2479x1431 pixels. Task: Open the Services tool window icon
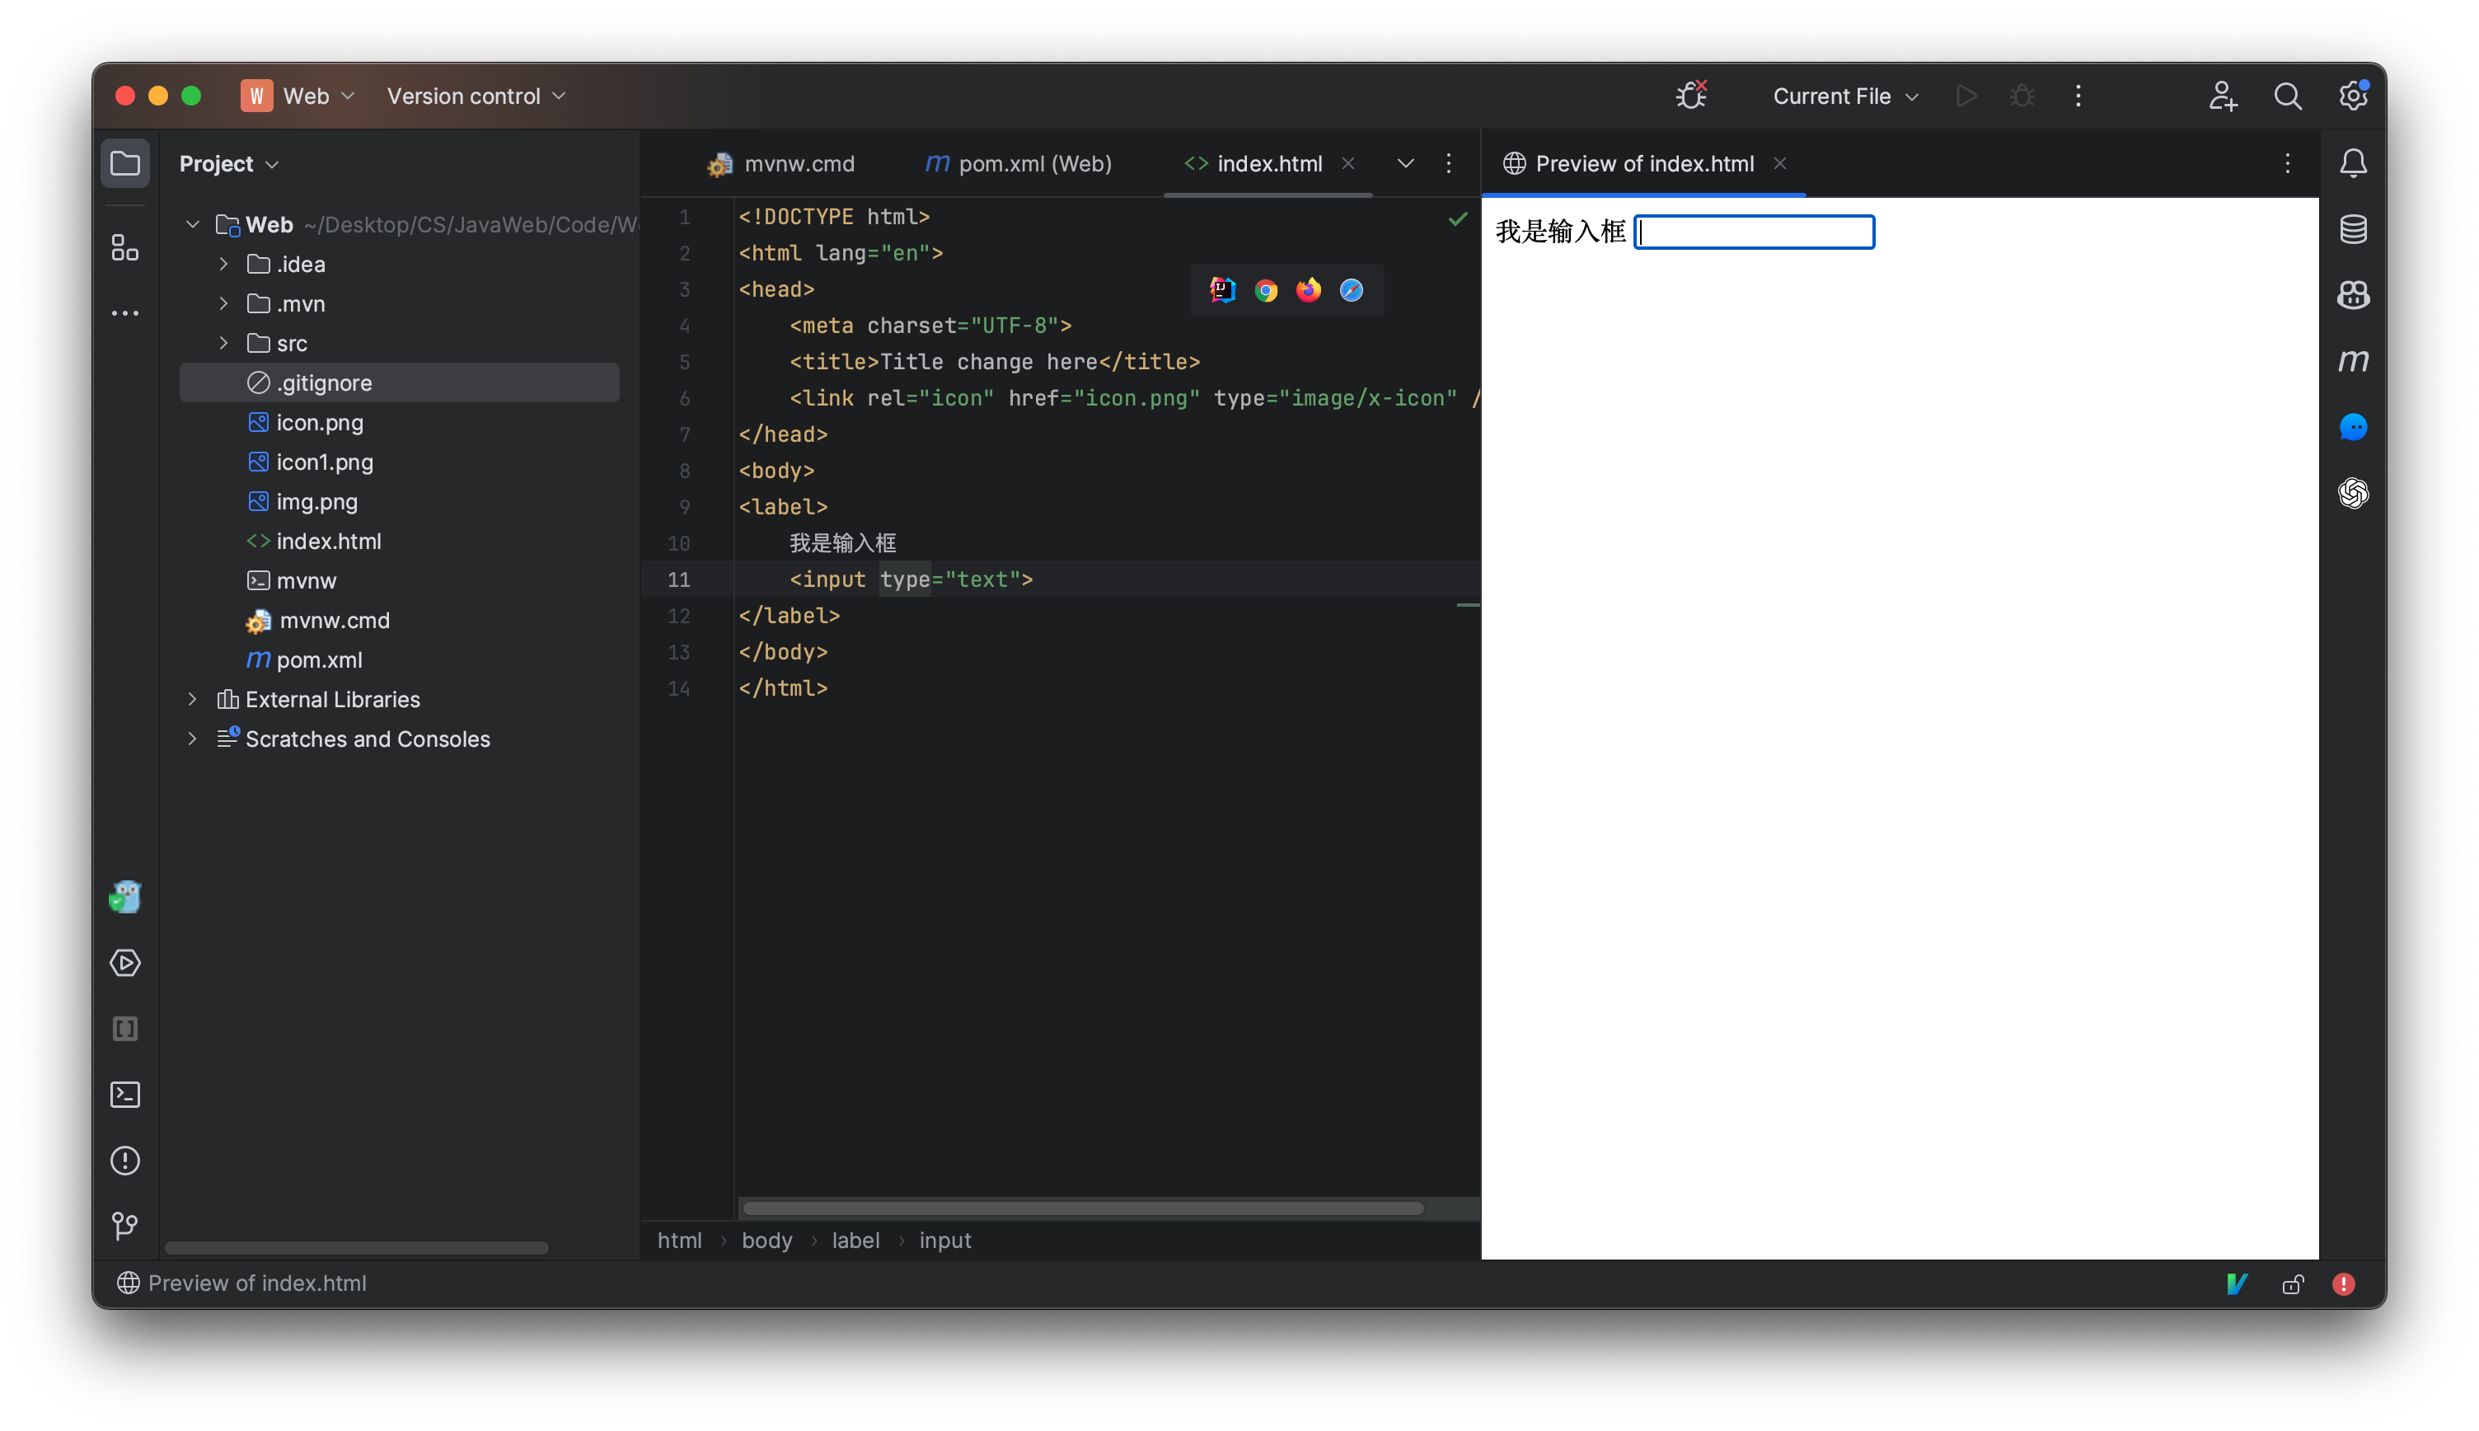pos(124,963)
